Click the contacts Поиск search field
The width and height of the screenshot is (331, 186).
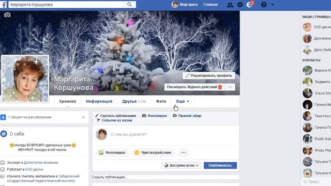coord(316,182)
